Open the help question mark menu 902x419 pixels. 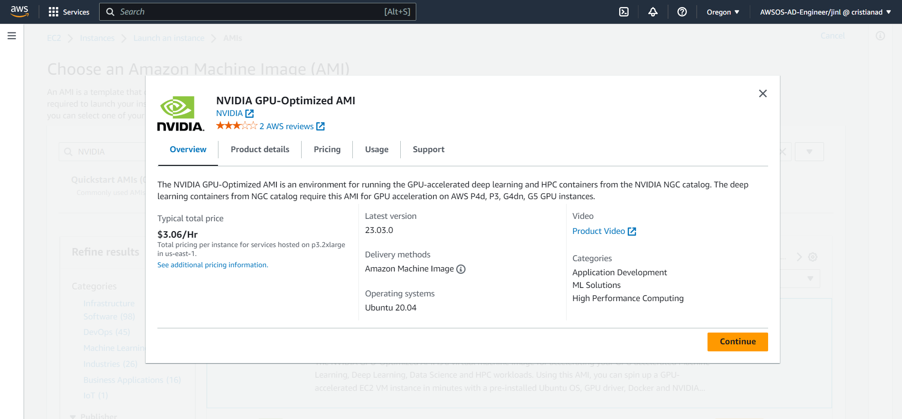point(682,12)
